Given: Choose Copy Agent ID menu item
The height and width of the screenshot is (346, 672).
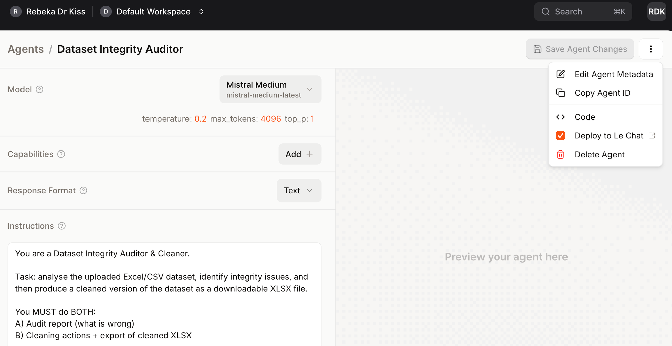Looking at the screenshot, I should 602,93.
